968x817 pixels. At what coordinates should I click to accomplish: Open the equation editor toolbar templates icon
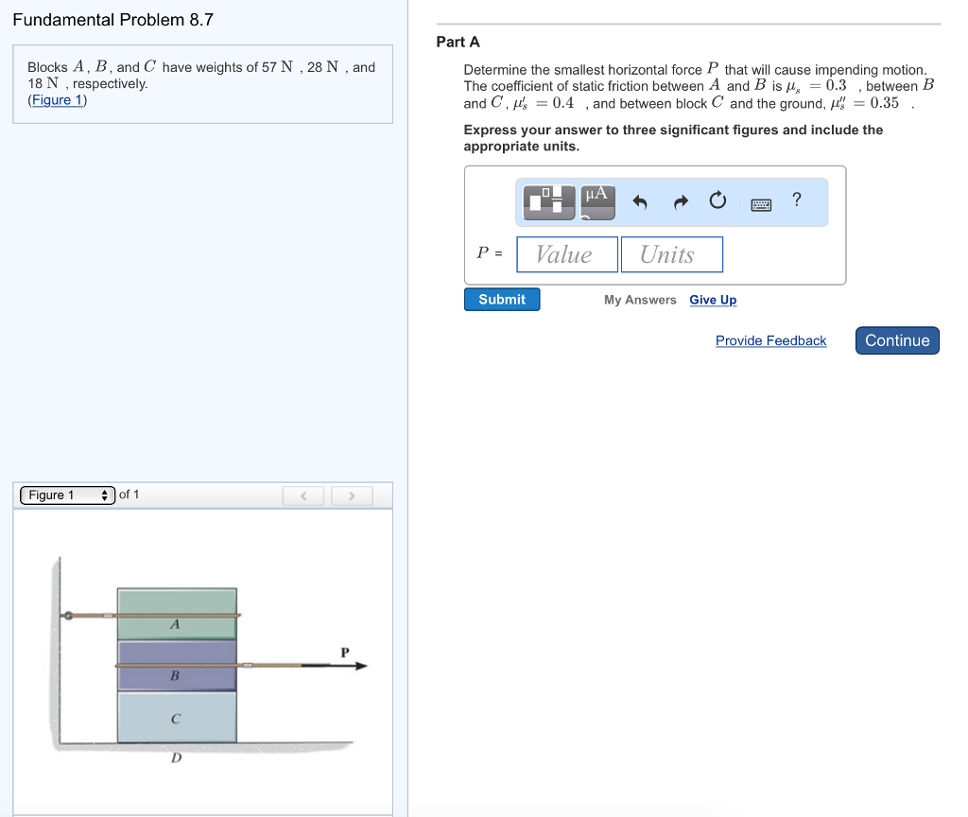click(548, 201)
